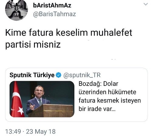This screenshot has width=153, height=139.
Task: Open the bAristAhmAz display name
Action: (x=52, y=5)
